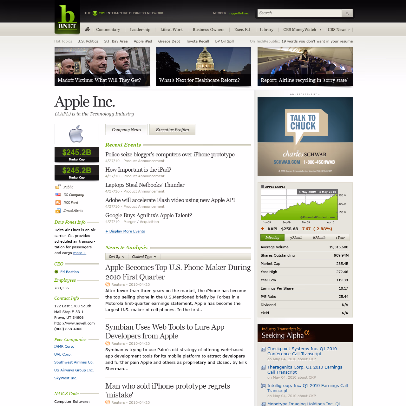This screenshot has height=406, width=406.
Task: Open 'How Important is the iPad?' article
Action: [x=138, y=170]
